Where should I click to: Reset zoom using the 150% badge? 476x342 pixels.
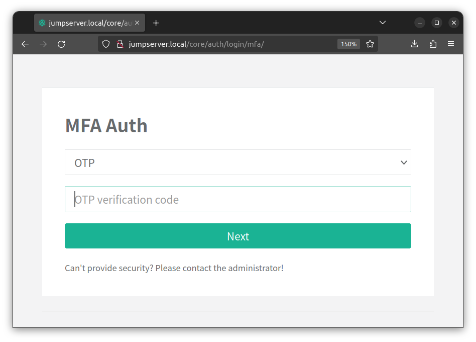(348, 44)
